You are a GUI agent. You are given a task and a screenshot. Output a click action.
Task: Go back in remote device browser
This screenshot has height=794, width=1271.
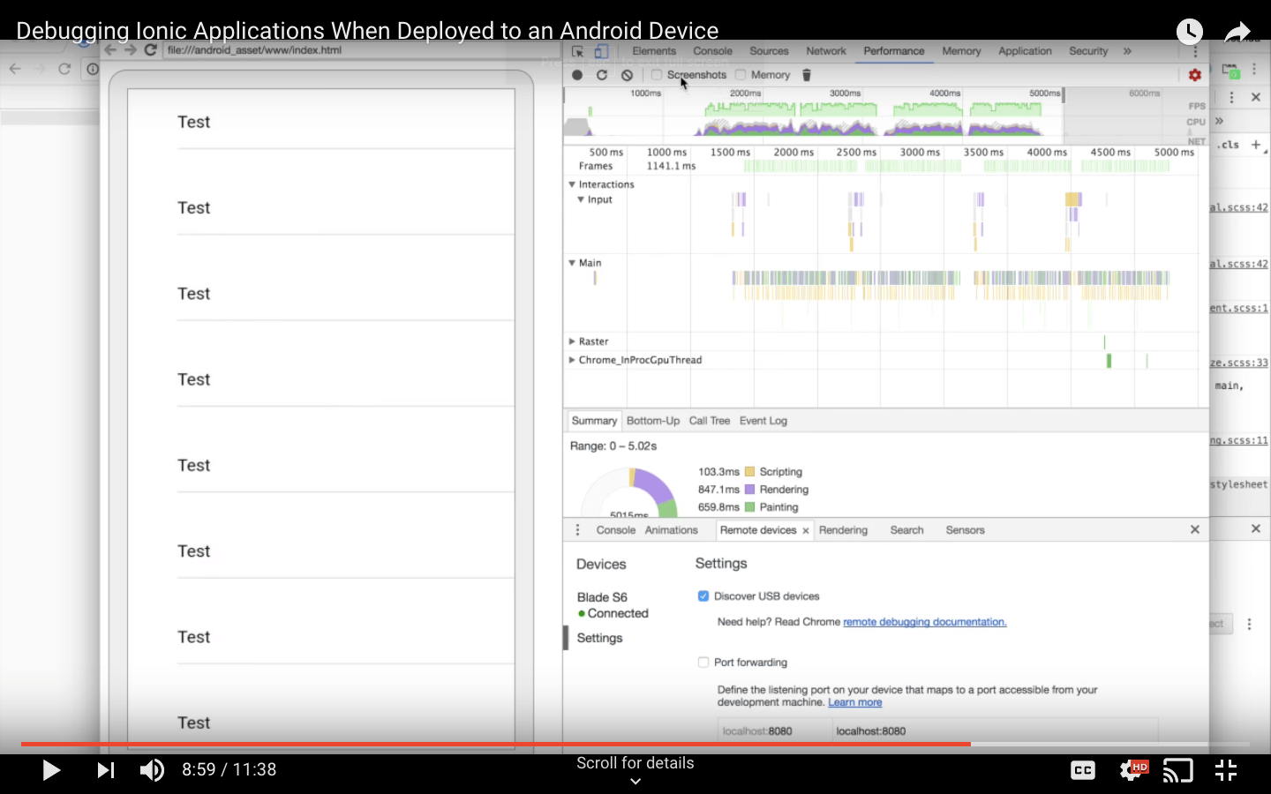click(x=110, y=50)
